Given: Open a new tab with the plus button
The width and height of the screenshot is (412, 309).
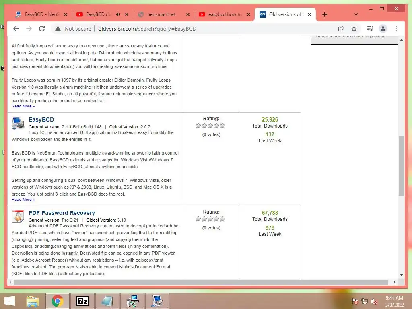Looking at the screenshot, I should 325,14.
